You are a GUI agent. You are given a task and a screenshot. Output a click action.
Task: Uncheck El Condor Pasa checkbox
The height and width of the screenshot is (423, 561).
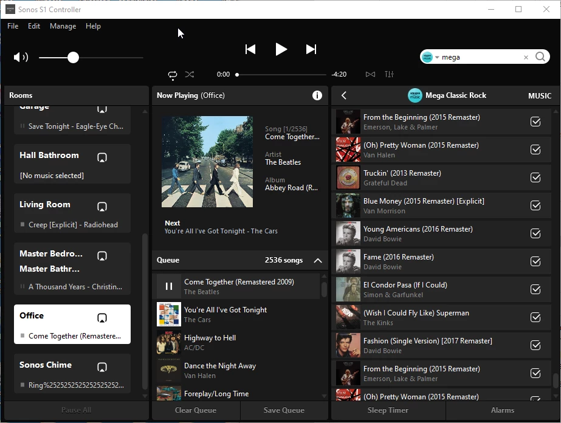pos(535,289)
